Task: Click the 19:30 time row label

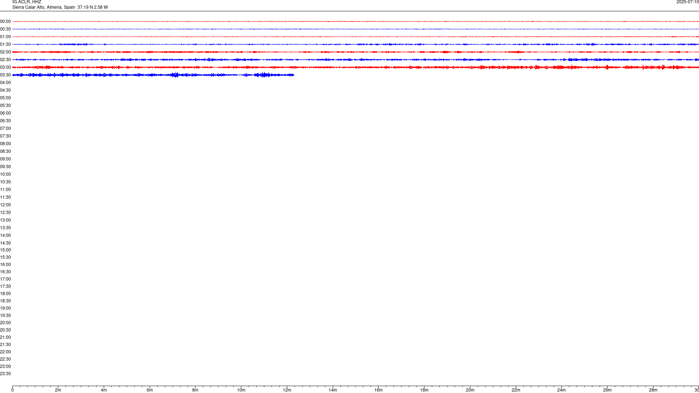Action: click(5, 315)
